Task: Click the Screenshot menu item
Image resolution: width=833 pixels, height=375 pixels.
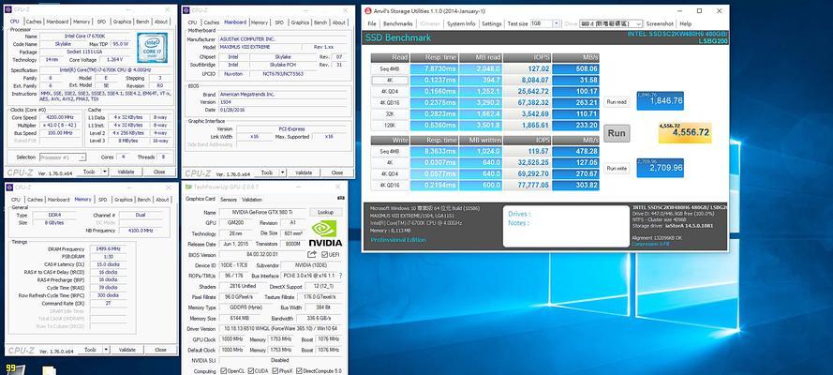Action: click(x=660, y=23)
